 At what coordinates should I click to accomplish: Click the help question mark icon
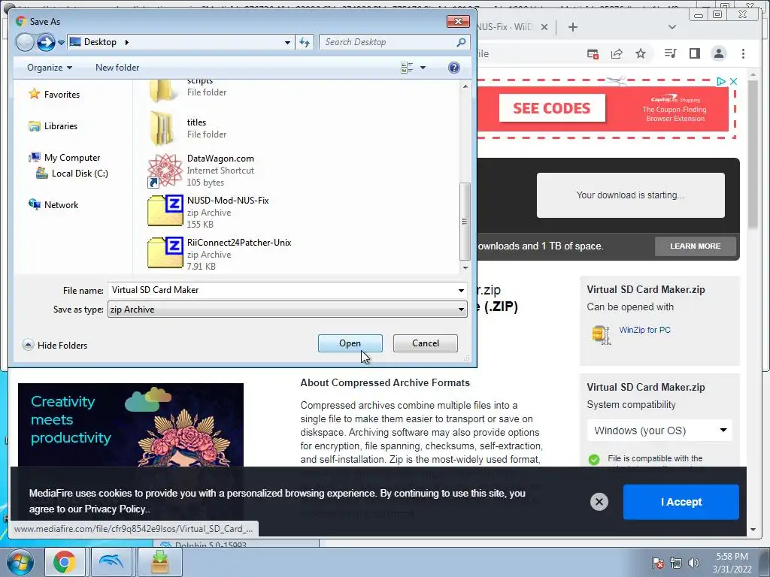coord(454,68)
